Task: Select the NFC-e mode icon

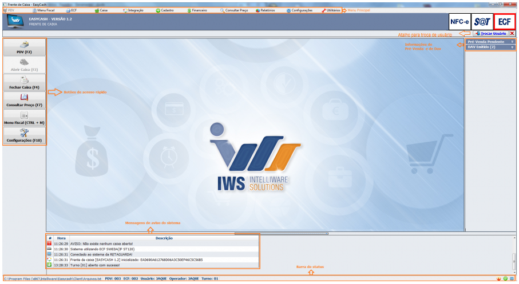Action: 459,22
